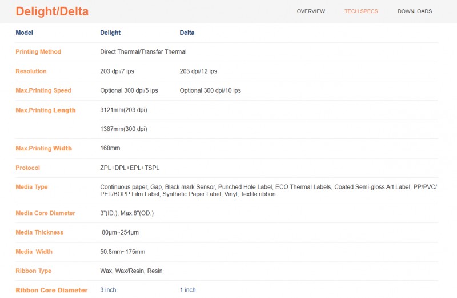
Task: Click the Printing Method label
Action: tap(38, 52)
